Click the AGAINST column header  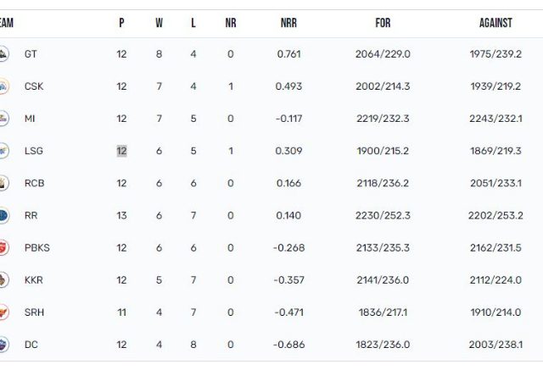coord(495,23)
